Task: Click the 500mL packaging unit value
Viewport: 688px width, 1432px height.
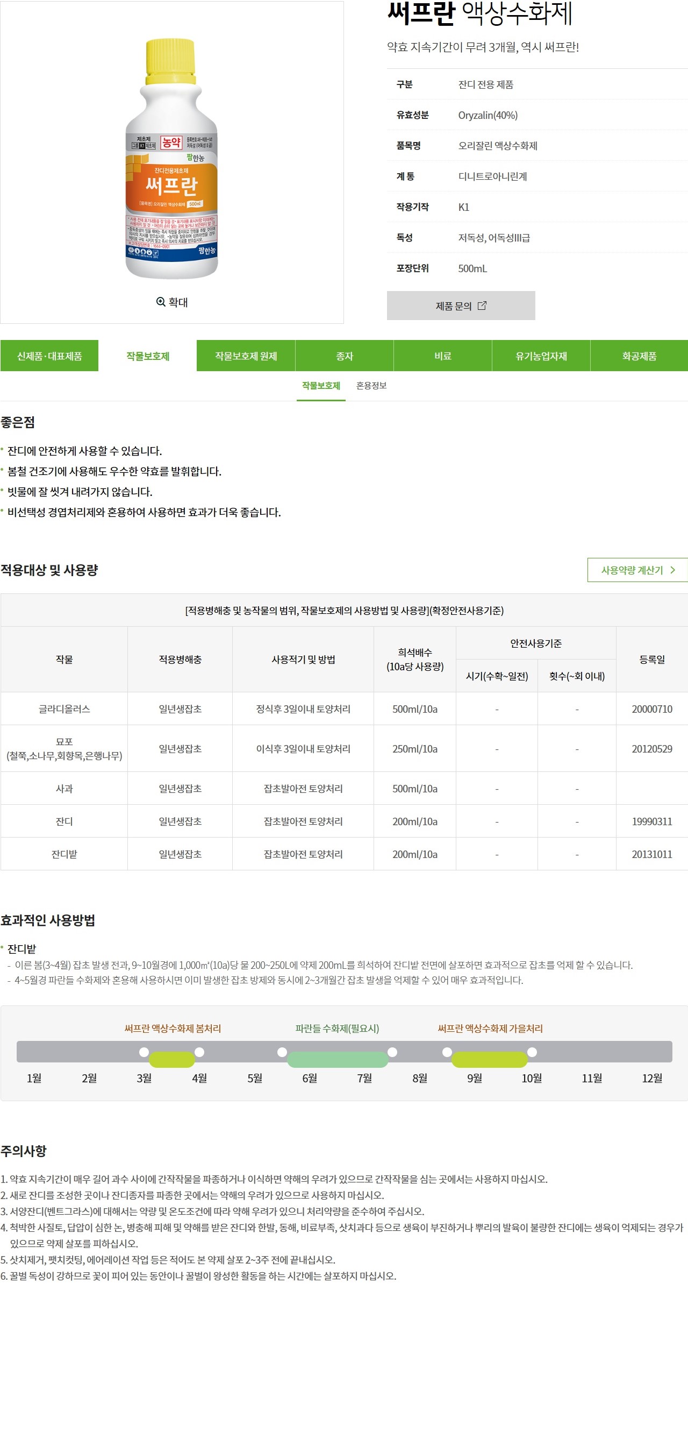Action: (472, 268)
